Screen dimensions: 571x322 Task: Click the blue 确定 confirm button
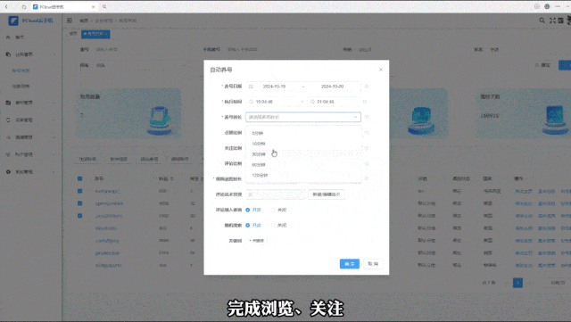(350, 264)
